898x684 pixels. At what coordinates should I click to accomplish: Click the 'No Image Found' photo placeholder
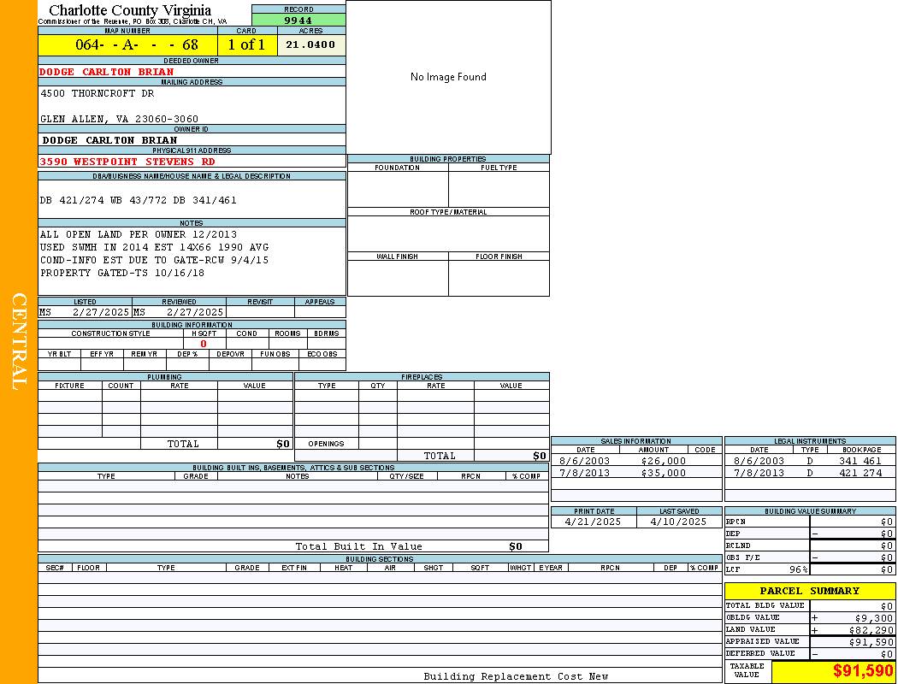tap(448, 77)
